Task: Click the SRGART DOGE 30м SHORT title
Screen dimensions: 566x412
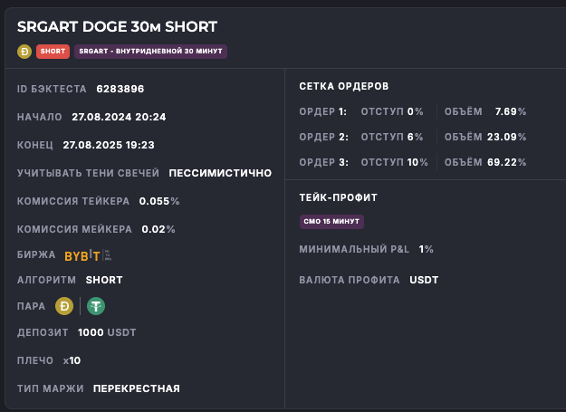Action: coord(117,27)
